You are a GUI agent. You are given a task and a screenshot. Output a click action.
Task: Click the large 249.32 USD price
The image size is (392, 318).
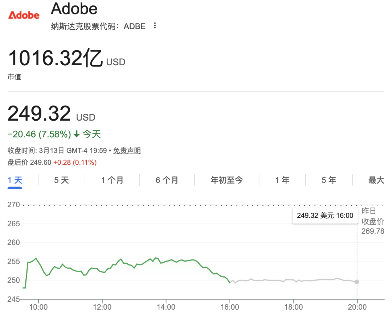[39, 114]
